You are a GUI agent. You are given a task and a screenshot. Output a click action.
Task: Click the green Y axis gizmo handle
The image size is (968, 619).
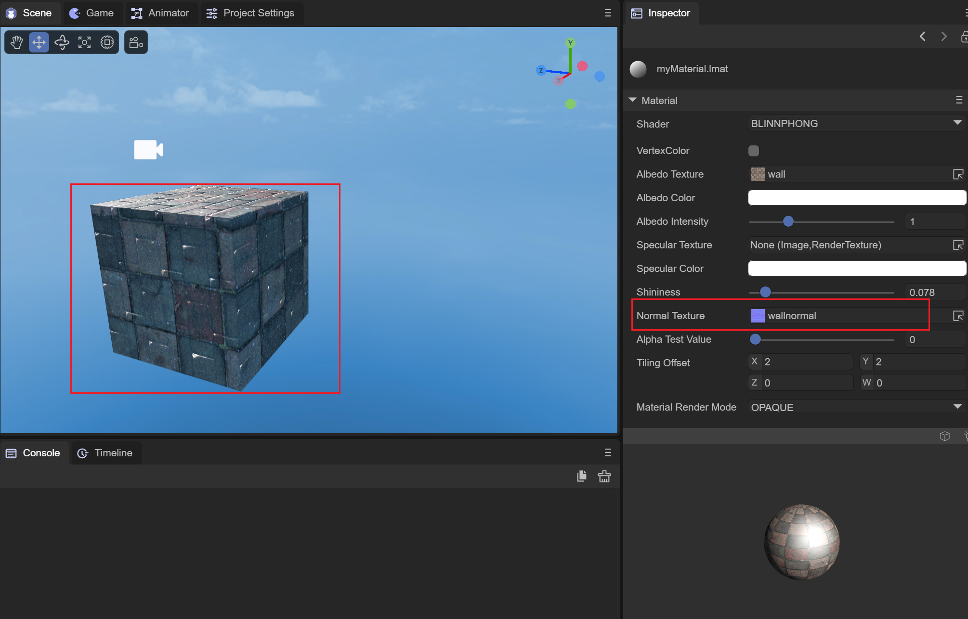click(570, 43)
